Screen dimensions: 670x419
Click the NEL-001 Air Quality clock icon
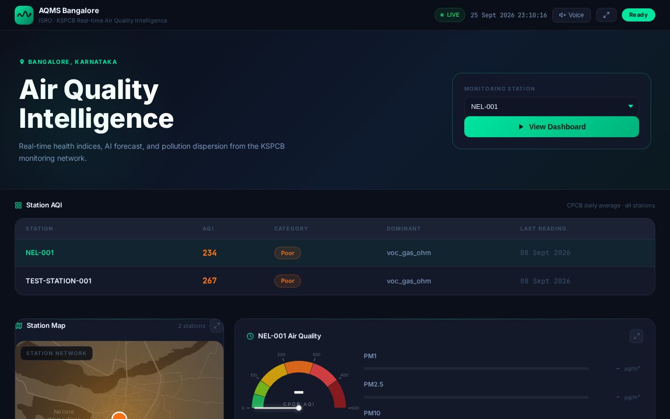click(x=250, y=336)
